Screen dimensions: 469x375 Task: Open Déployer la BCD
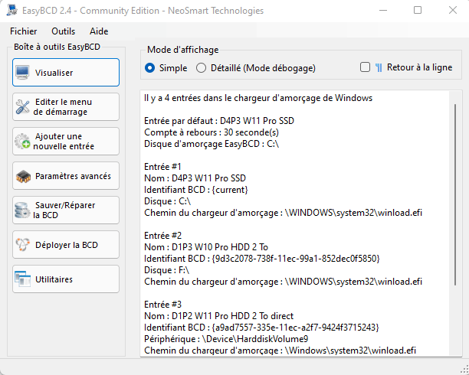click(x=66, y=245)
